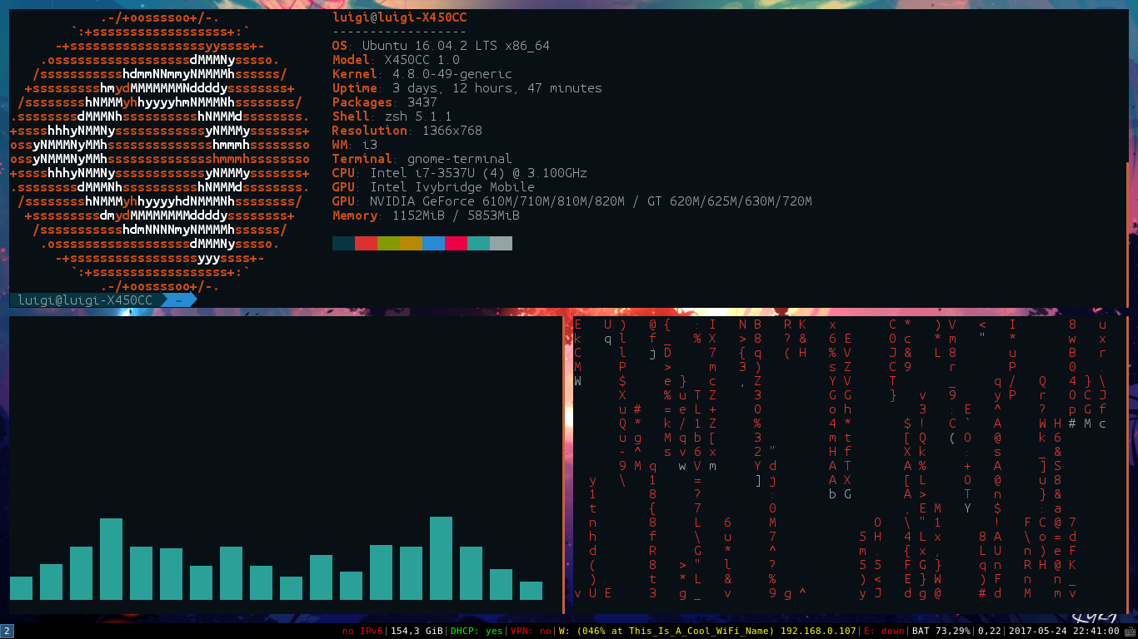Click the 'E: down' ethernet status
The height and width of the screenshot is (639, 1138).
tap(882, 632)
